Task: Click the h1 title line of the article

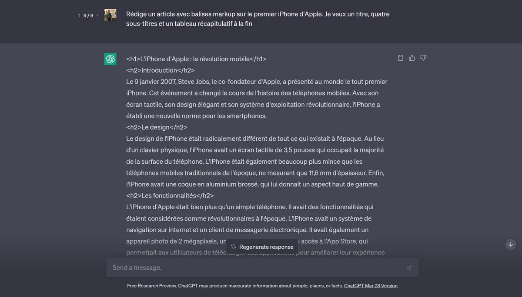Action: [x=196, y=59]
